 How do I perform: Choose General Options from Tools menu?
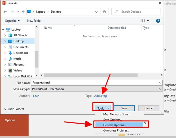[119, 125]
